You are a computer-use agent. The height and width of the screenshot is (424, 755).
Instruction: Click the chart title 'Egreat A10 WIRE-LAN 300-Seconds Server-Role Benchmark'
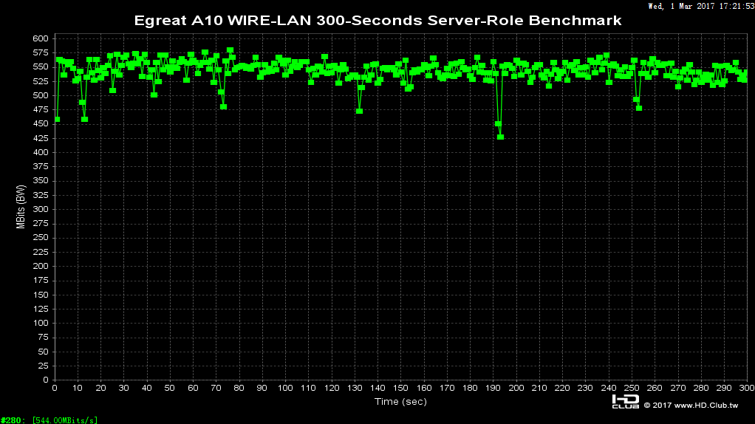(377, 21)
